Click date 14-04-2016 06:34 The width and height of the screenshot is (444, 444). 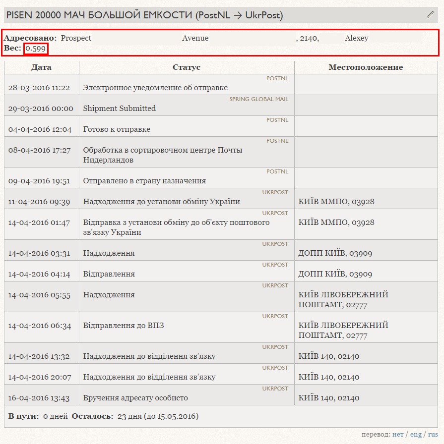(39, 326)
